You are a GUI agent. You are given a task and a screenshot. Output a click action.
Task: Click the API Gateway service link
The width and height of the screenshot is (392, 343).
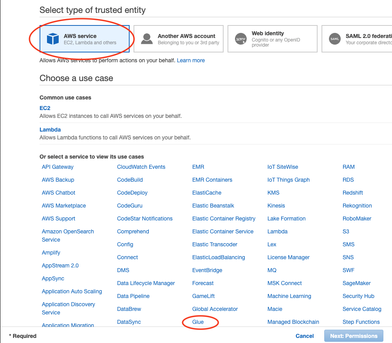58,167
